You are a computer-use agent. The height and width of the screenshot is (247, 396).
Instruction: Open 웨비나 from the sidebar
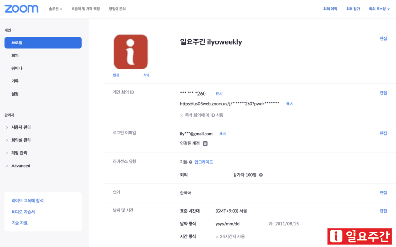17,69
